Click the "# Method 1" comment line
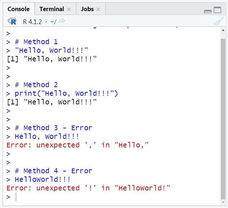Viewport: 228px width, 208px height. [36, 42]
